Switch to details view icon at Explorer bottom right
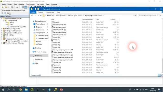 coord(159,75)
